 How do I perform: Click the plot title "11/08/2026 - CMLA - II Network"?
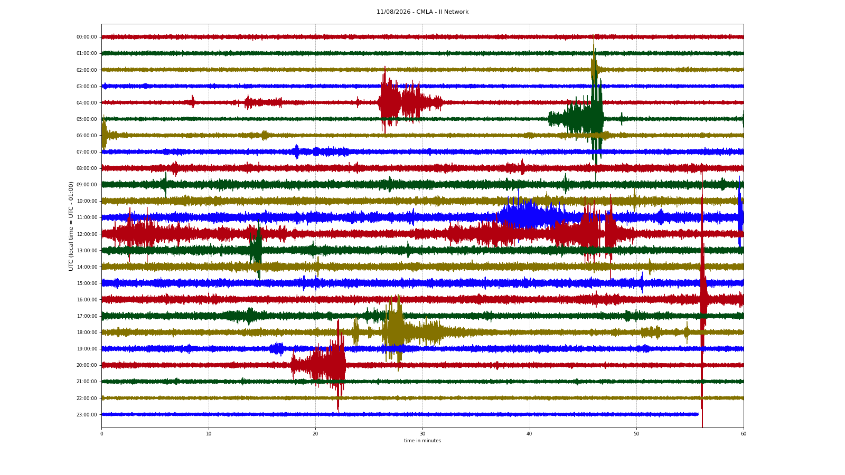pos(422,12)
